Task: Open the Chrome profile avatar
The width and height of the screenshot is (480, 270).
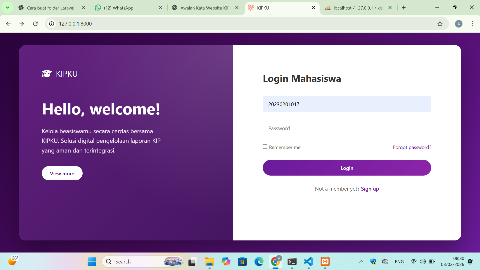Action: [x=458, y=24]
